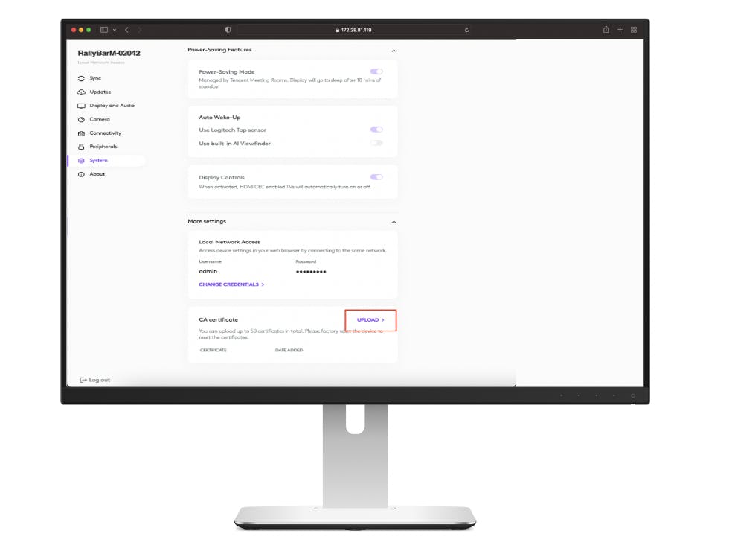Toggle Power-Saving Mode switch
Screen dimensions: 729x554
coord(376,71)
